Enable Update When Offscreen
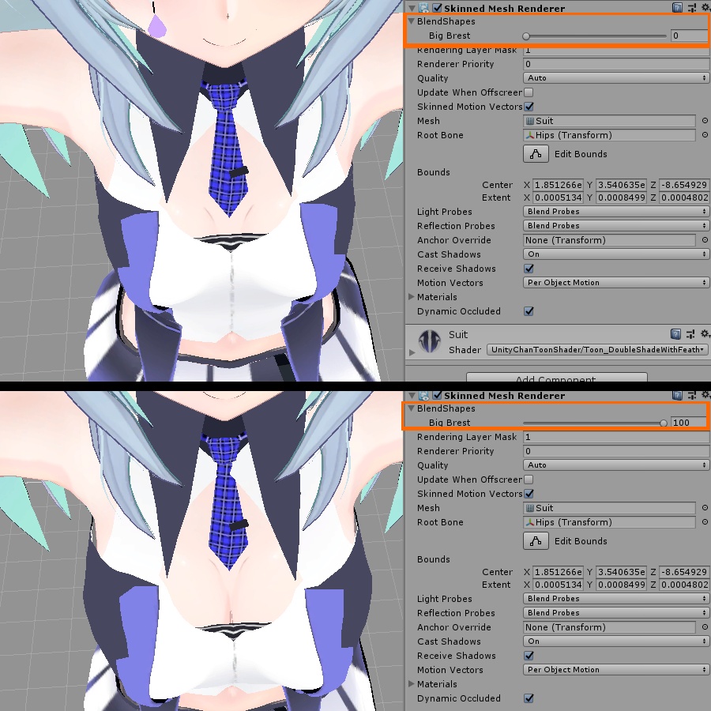This screenshot has width=711, height=711. pyautogui.click(x=528, y=92)
